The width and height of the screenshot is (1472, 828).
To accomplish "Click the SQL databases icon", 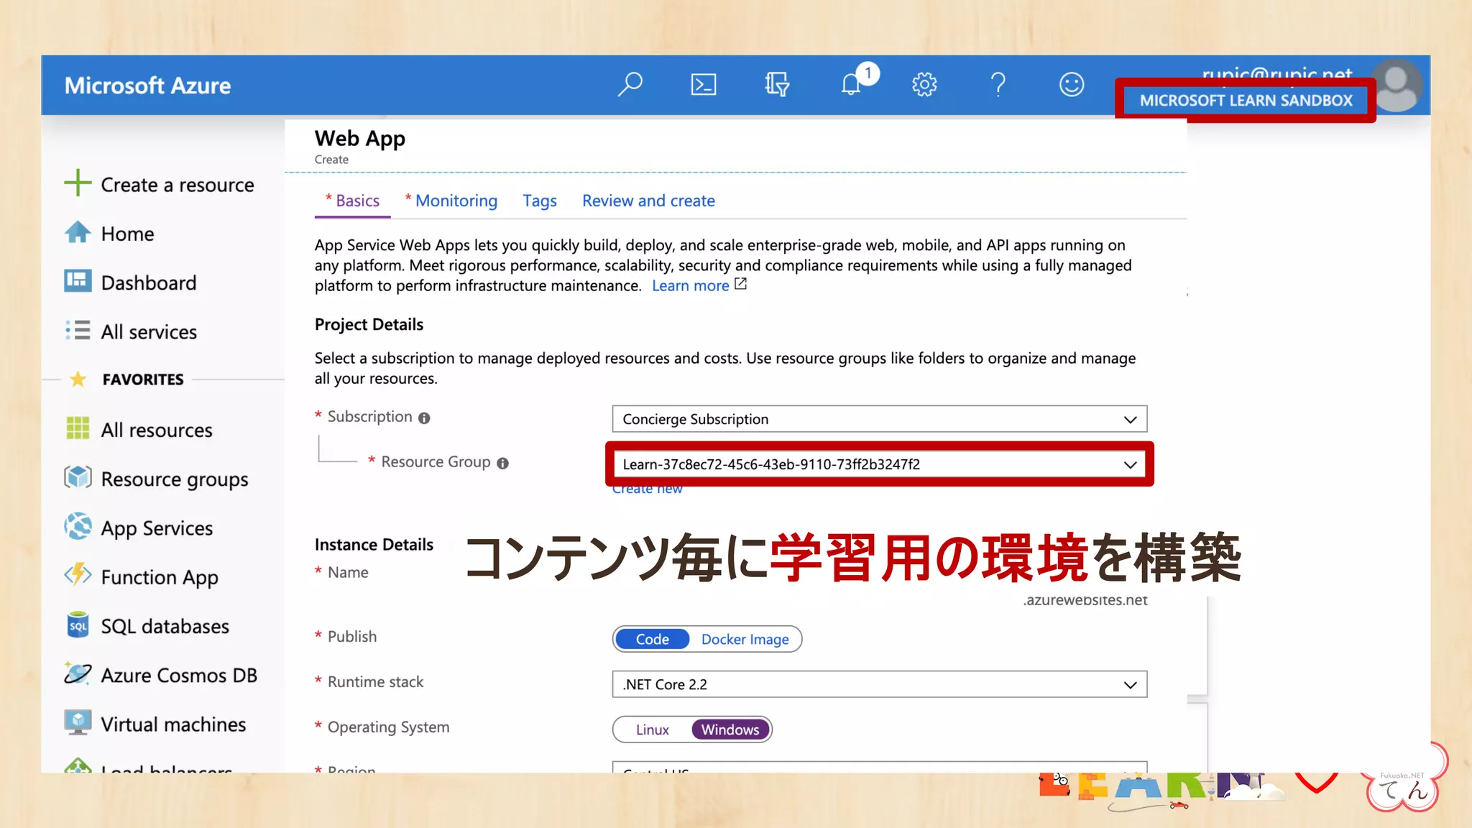I will pyautogui.click(x=78, y=625).
